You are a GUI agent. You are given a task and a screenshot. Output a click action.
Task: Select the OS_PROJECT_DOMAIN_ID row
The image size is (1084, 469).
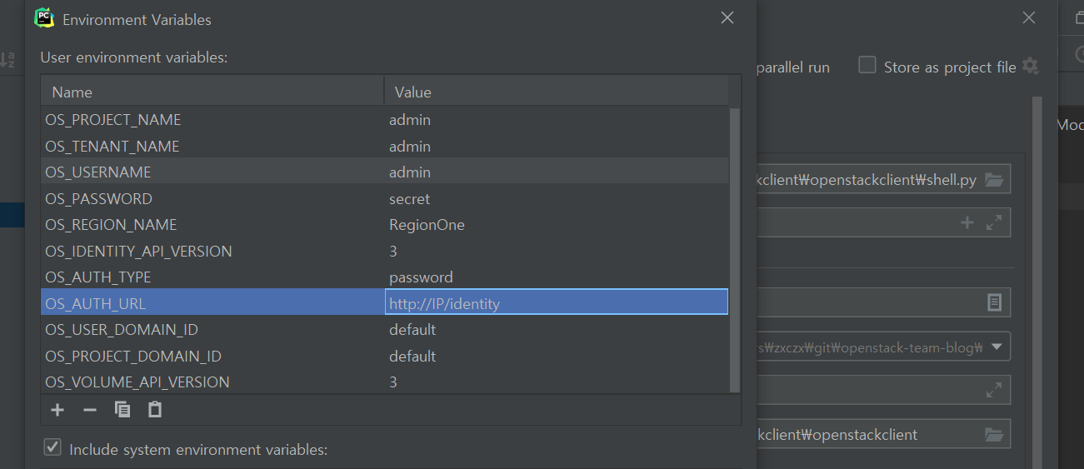(x=385, y=356)
